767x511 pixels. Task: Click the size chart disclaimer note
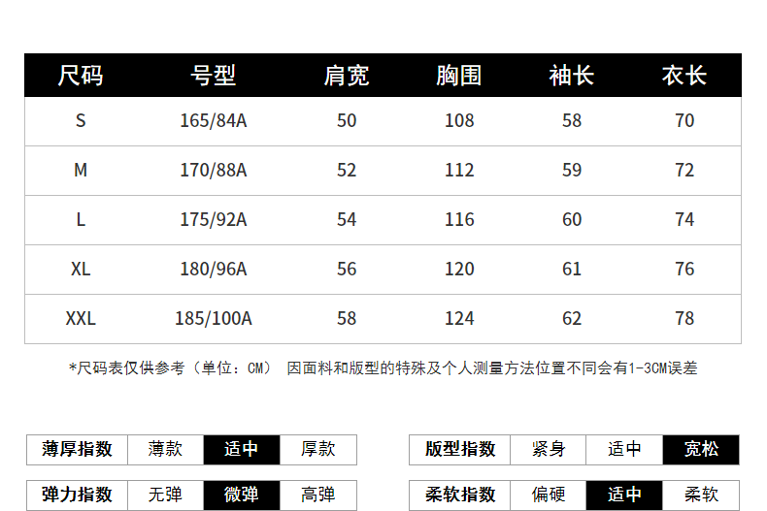click(383, 367)
